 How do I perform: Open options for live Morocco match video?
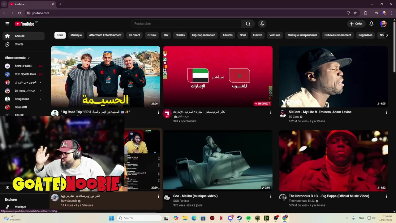271,112
